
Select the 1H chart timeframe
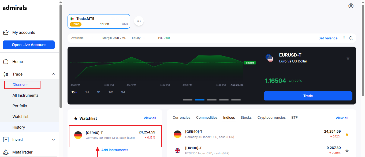pos(87,92)
